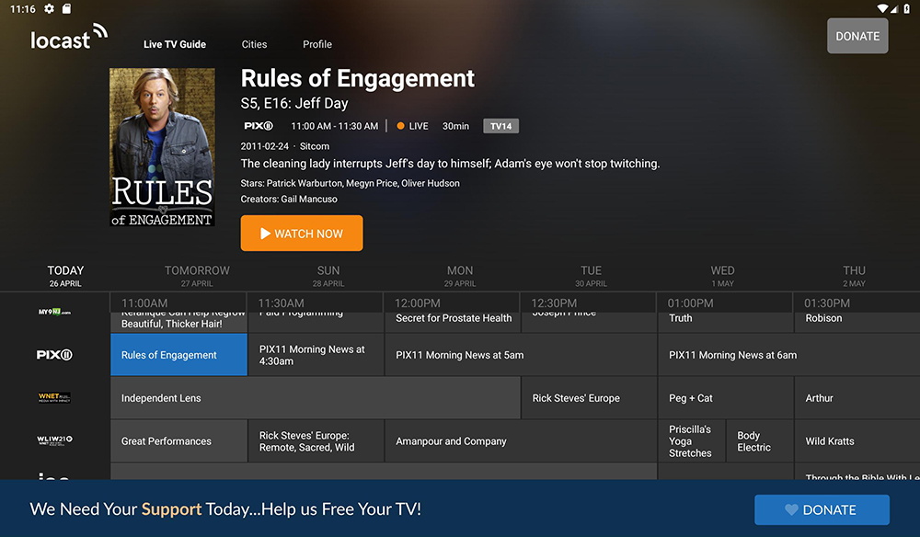Screen dimensions: 920x537
Task: Click the blue DONATE button in banner
Action: [x=822, y=510]
